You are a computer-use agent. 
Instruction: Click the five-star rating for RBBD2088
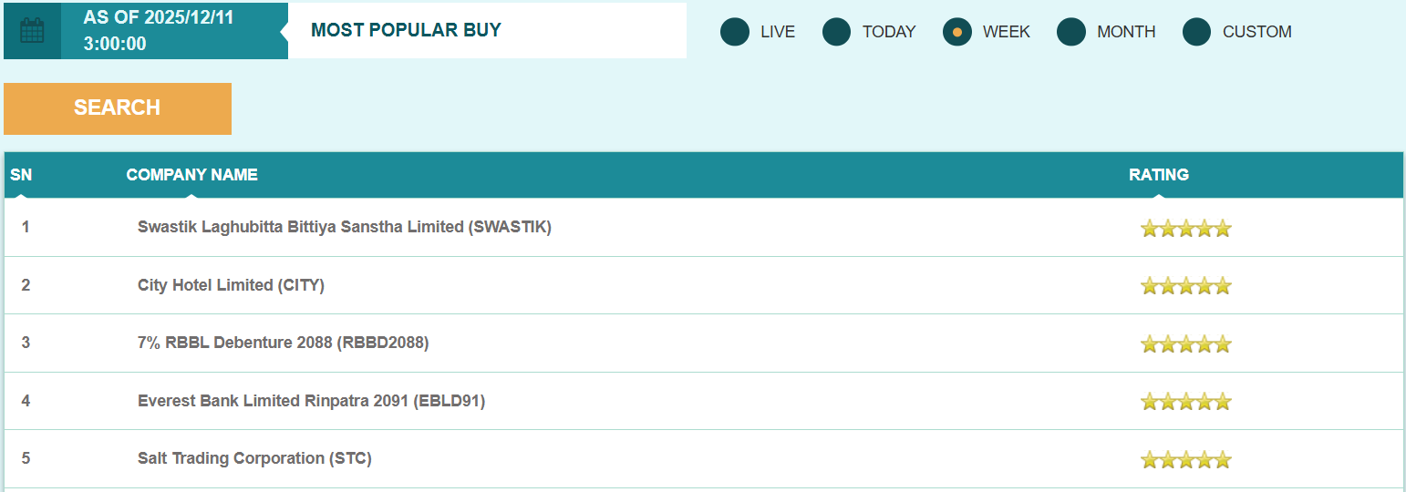(x=1185, y=344)
